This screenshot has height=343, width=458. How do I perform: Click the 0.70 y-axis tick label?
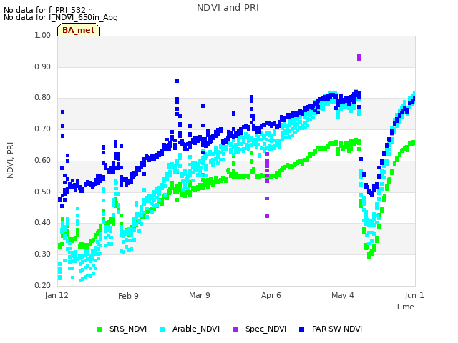(43, 129)
